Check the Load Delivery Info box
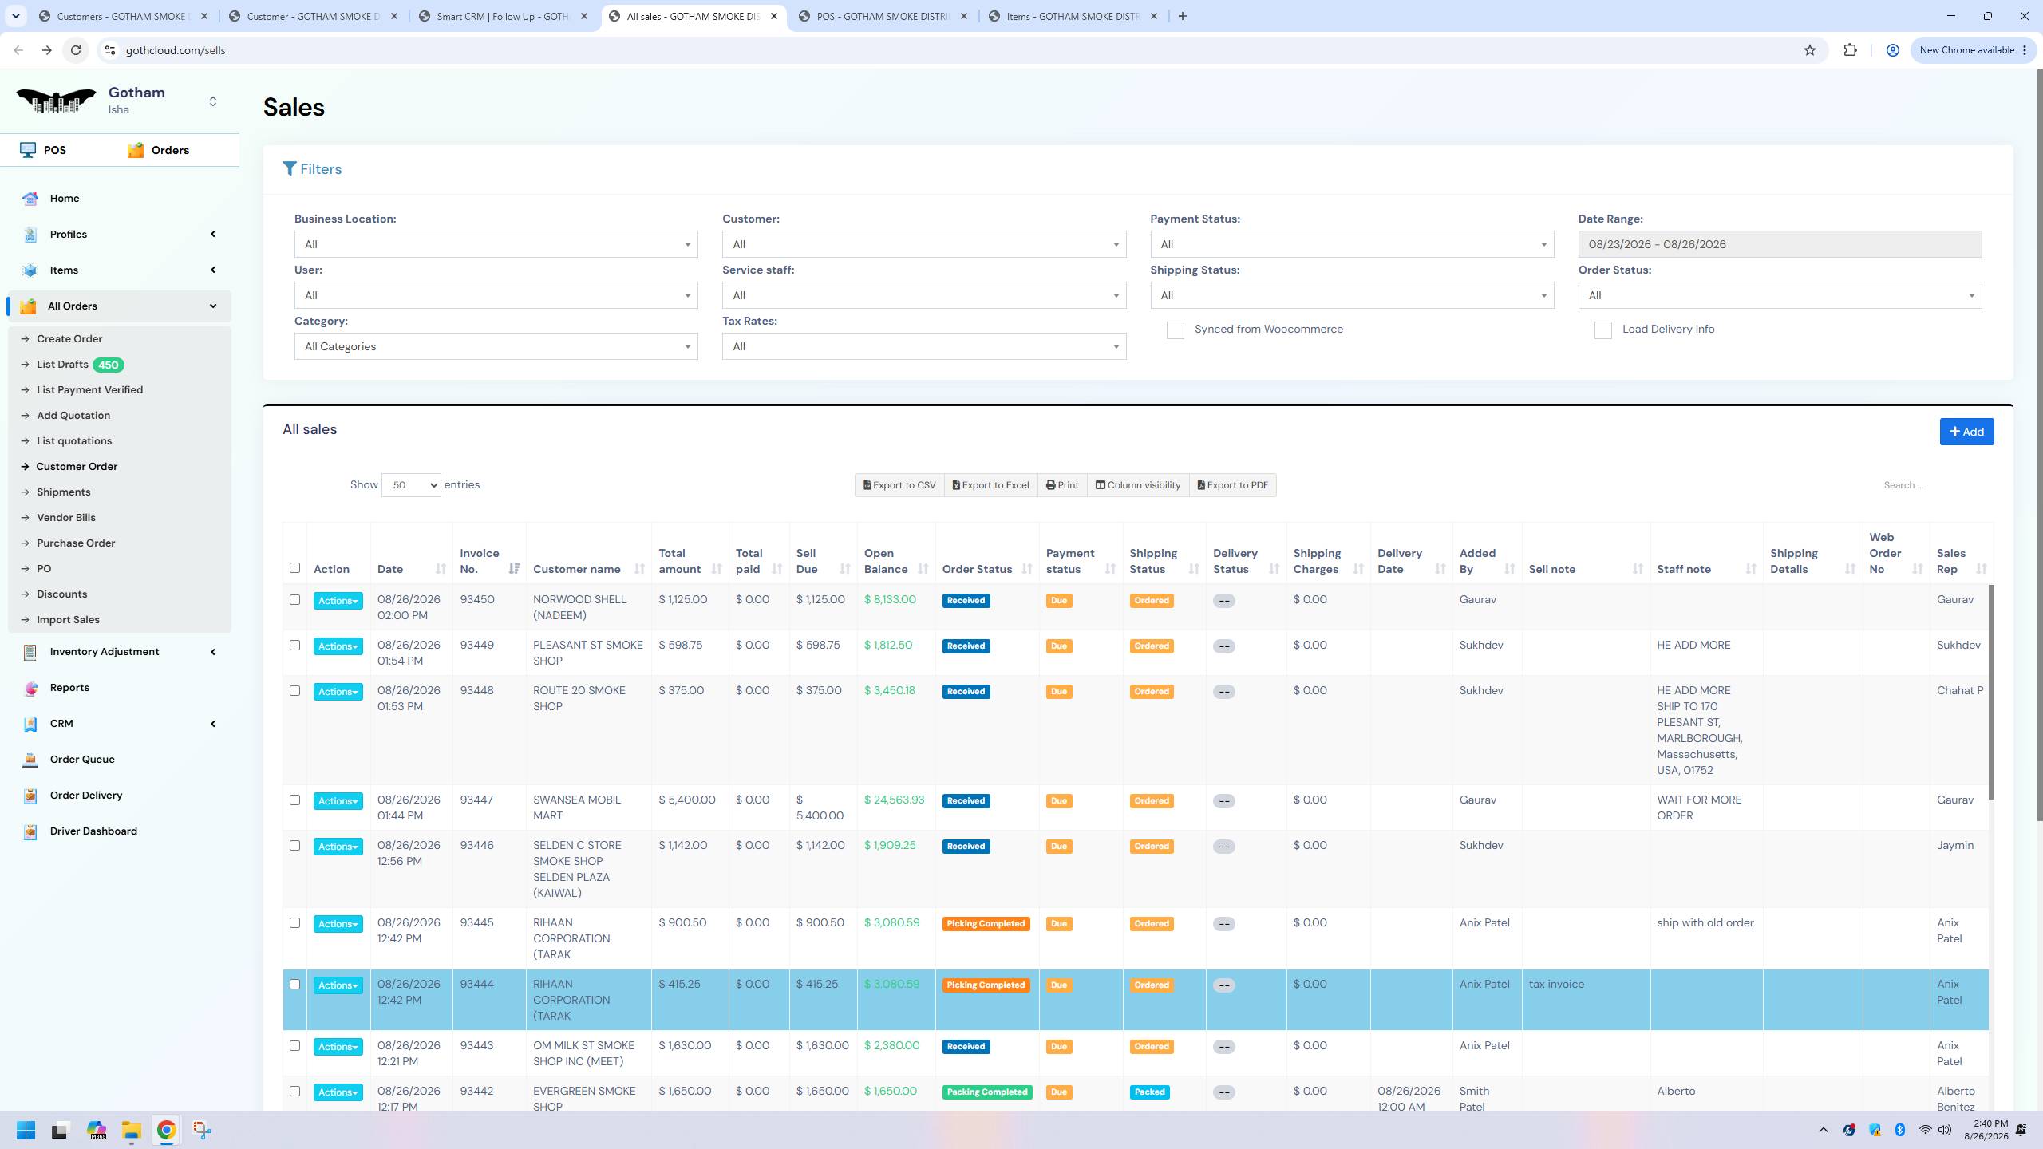2043x1149 pixels. (x=1602, y=330)
